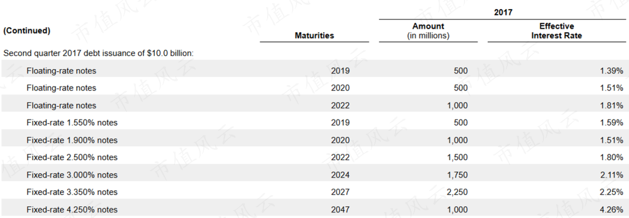Click the Amount (in millions) column header
The height and width of the screenshot is (218, 629).
click(428, 31)
